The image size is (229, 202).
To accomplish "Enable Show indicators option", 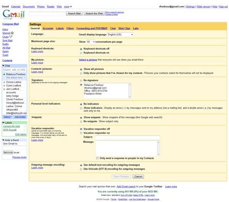I will tap(81, 108).
